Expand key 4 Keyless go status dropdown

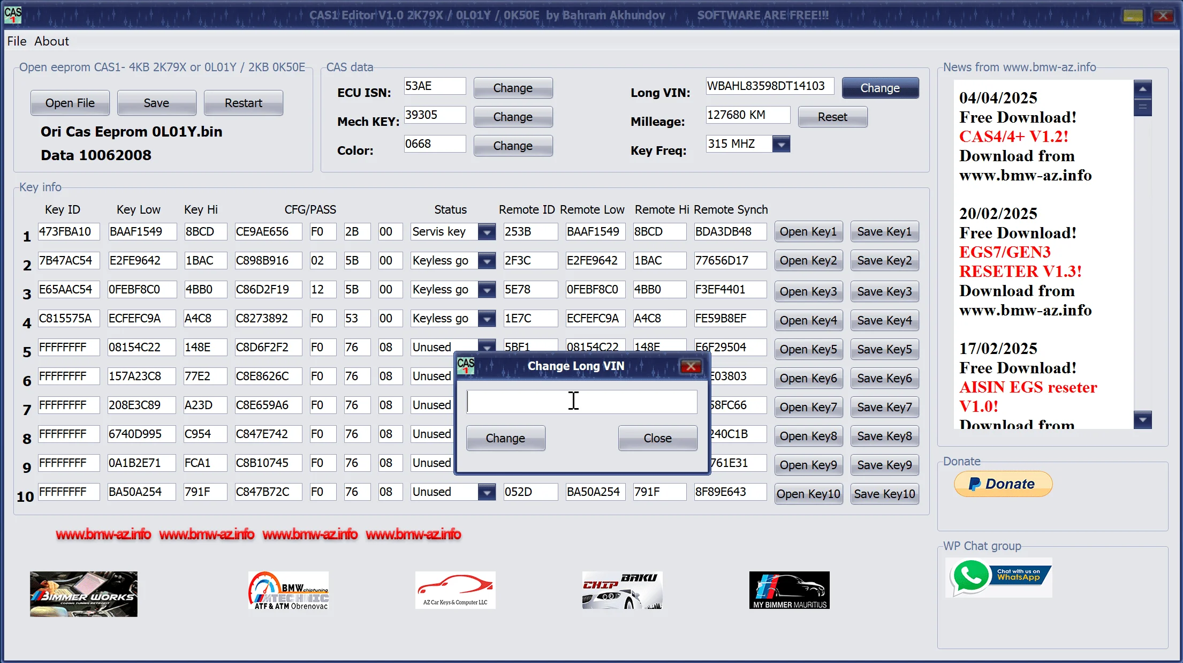pos(487,319)
